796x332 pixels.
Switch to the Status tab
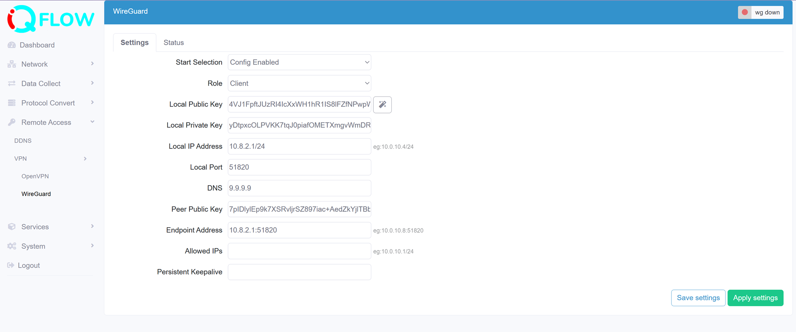[174, 43]
